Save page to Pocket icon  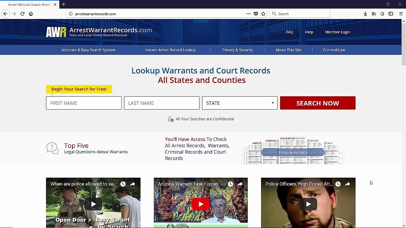coord(256,14)
